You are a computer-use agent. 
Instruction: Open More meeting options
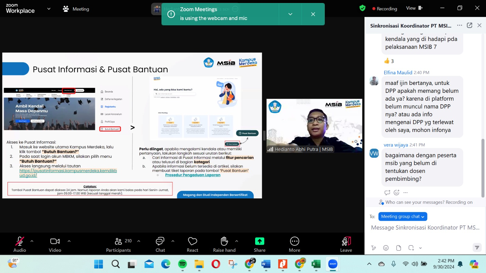point(295,244)
